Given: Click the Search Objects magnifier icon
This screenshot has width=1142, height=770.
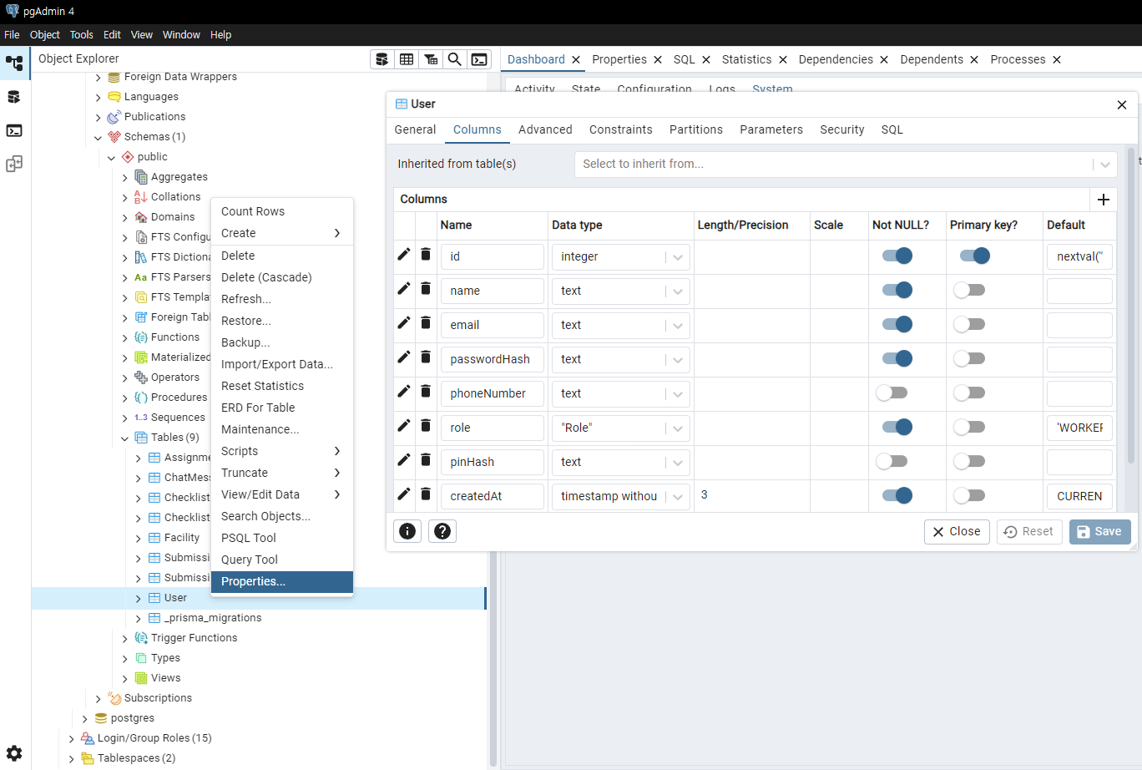Looking at the screenshot, I should (x=455, y=59).
